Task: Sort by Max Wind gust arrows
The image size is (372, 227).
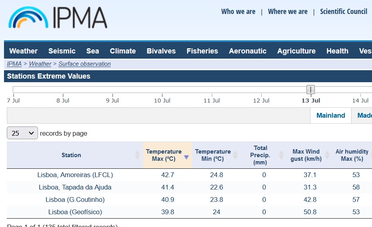Action: 327,155
